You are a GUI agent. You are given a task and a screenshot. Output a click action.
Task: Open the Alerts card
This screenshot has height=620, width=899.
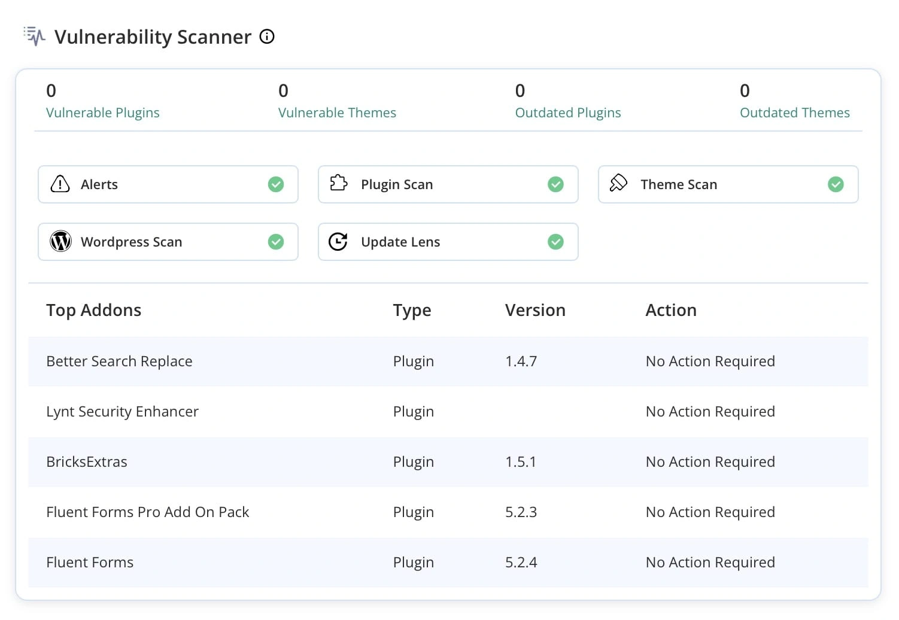168,184
